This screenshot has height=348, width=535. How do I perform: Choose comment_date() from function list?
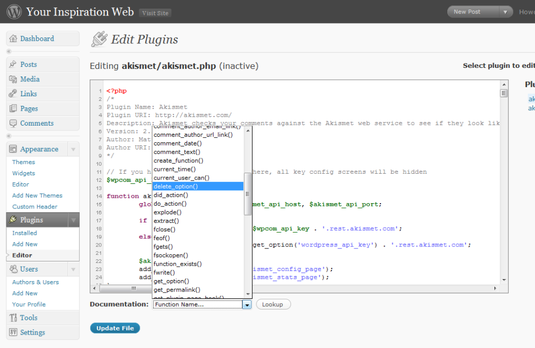pos(198,143)
